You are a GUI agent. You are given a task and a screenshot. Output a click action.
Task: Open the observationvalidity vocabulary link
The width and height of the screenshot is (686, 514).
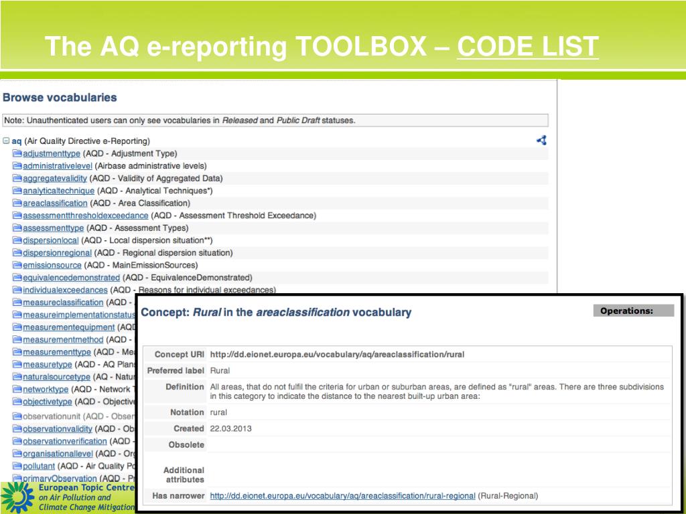coord(58,429)
